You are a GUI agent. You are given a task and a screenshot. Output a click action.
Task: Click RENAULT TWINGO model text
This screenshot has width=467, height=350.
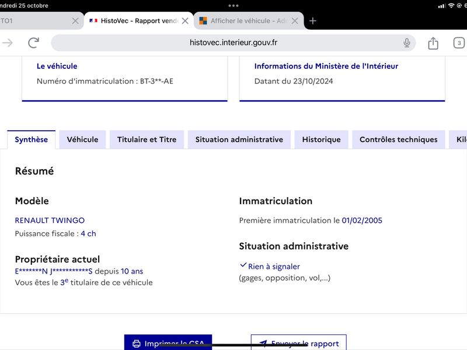(x=50, y=220)
